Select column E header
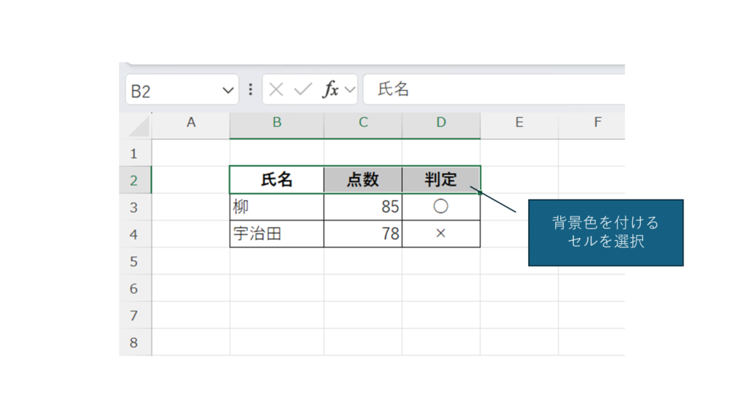 pyautogui.click(x=519, y=123)
